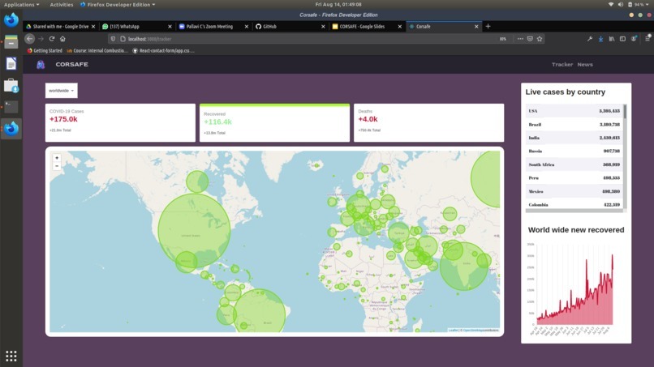Click the India circle on map
This screenshot has height=367, width=654.
point(463,267)
